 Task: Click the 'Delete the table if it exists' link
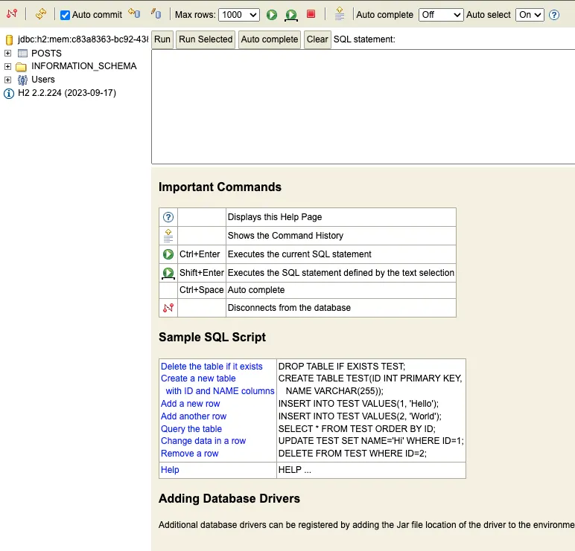coord(212,366)
